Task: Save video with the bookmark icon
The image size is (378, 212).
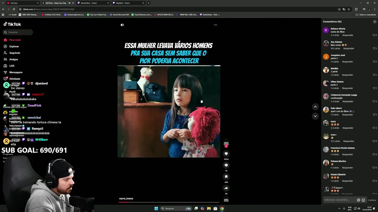Action: click(x=226, y=177)
